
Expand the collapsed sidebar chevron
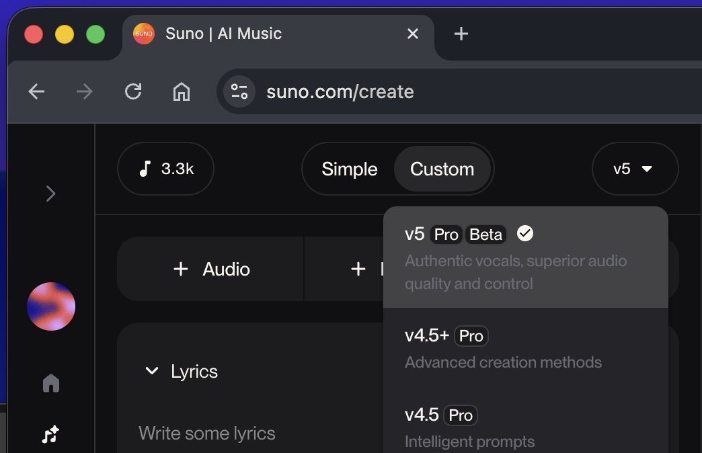tap(50, 194)
